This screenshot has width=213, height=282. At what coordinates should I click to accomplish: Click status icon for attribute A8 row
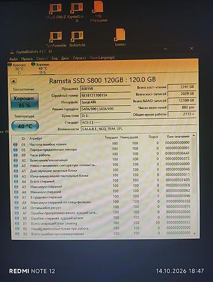pos(17,203)
